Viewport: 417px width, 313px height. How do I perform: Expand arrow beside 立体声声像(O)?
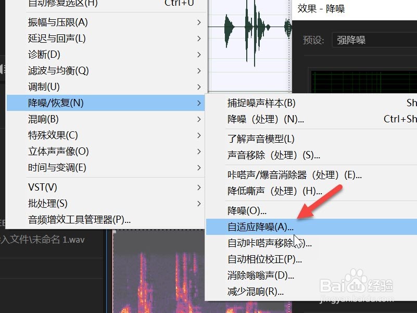coord(199,152)
